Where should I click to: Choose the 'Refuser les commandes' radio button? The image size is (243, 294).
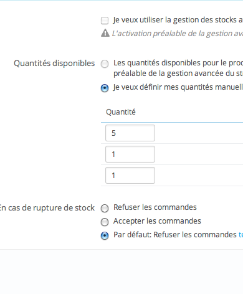coord(105,208)
